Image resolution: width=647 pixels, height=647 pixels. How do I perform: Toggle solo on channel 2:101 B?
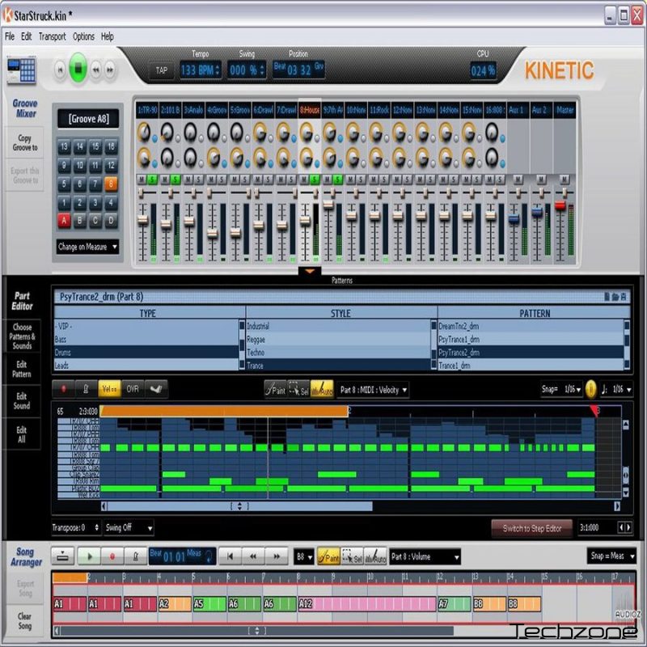[x=175, y=180]
